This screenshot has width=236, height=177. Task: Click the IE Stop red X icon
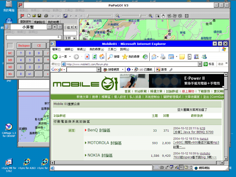(87, 57)
